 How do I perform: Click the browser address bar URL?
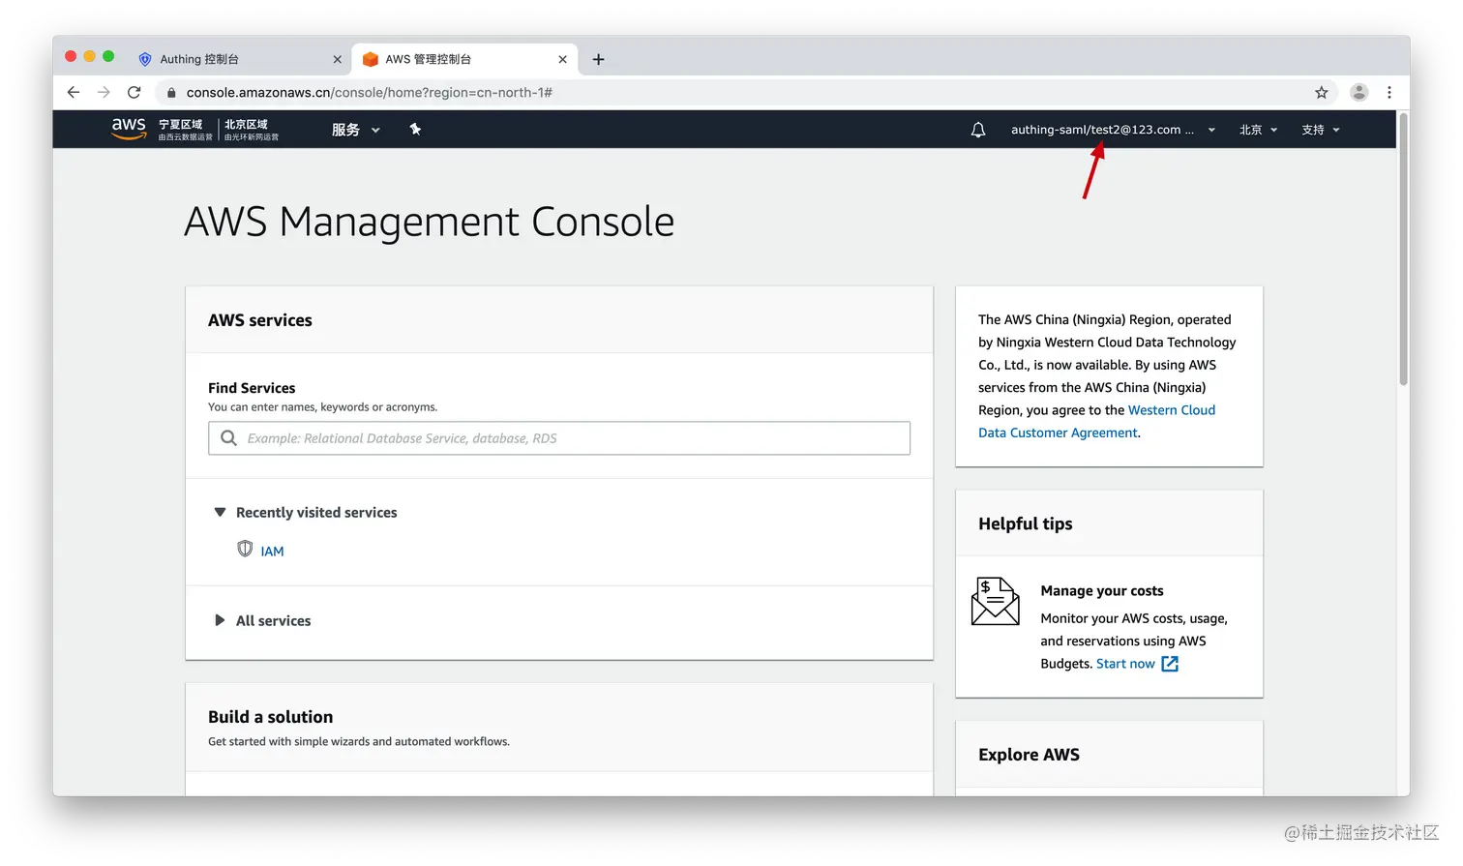point(370,92)
